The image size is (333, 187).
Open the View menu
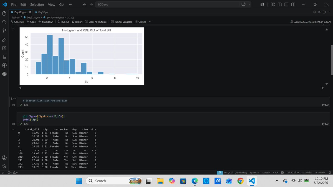click(51, 4)
